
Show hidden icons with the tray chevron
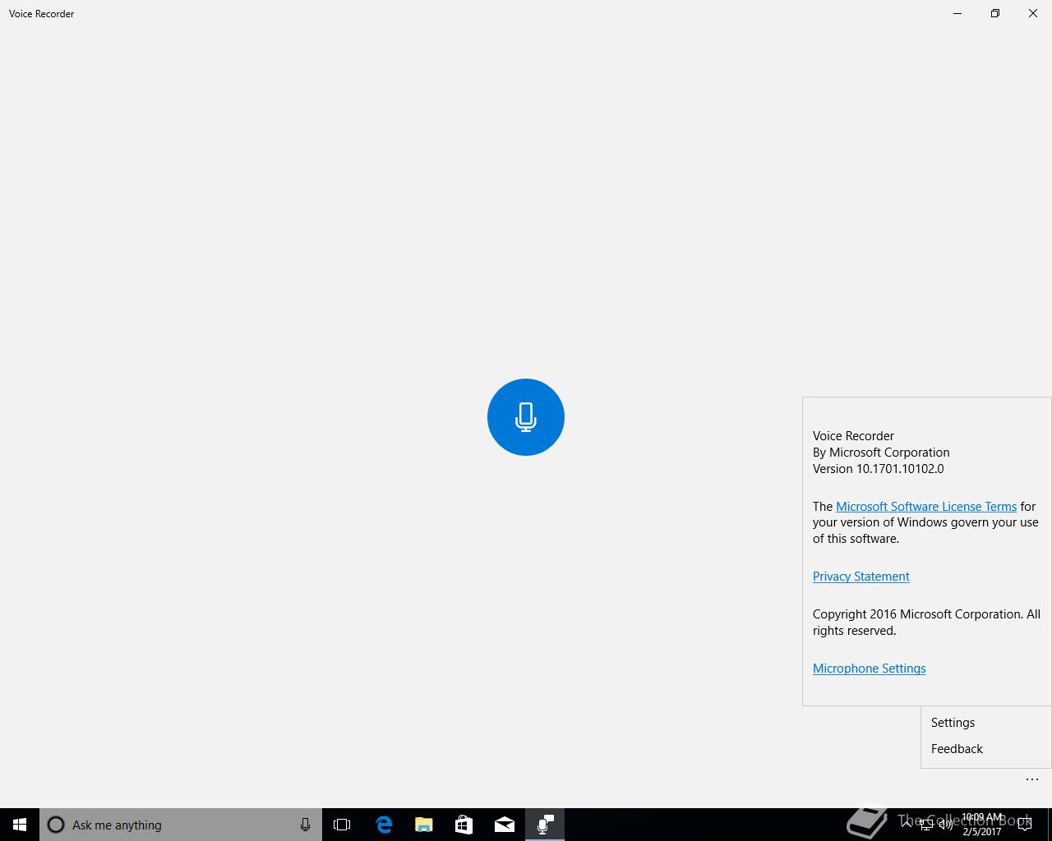907,825
